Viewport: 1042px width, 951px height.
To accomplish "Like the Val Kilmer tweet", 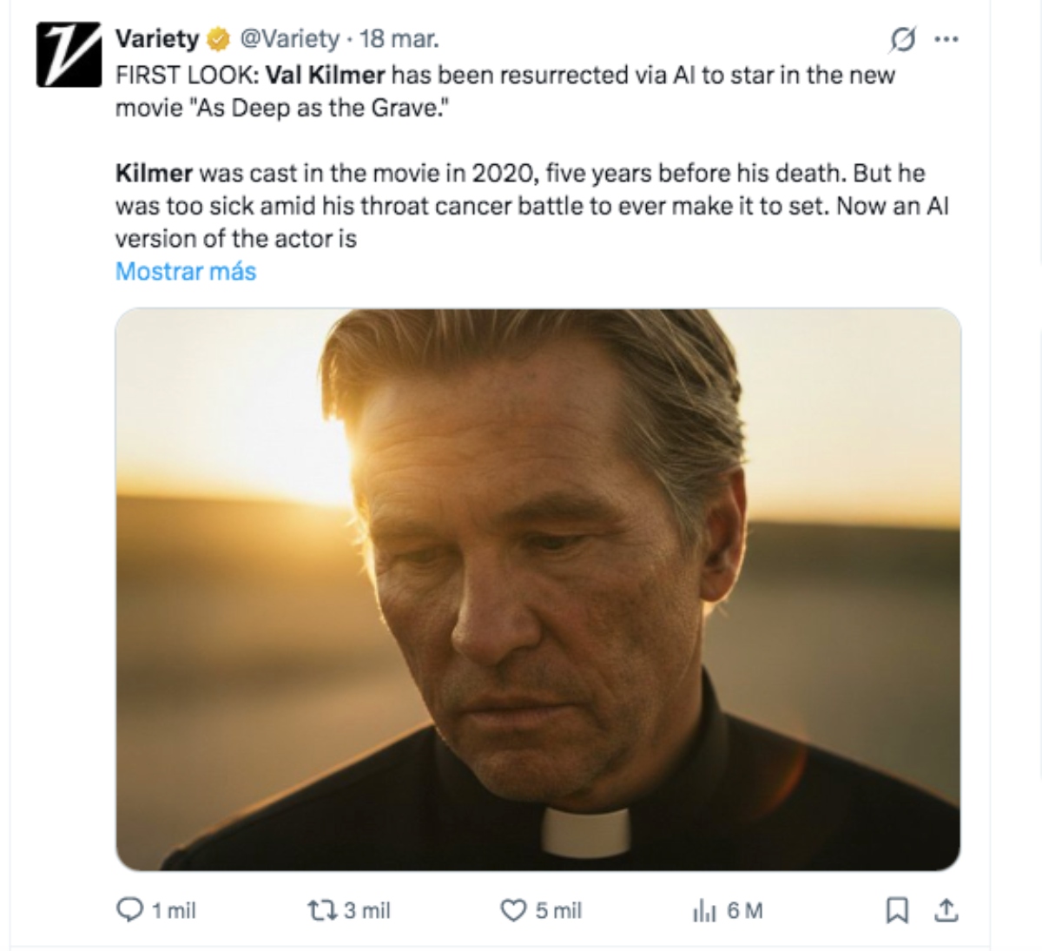I will [x=514, y=911].
